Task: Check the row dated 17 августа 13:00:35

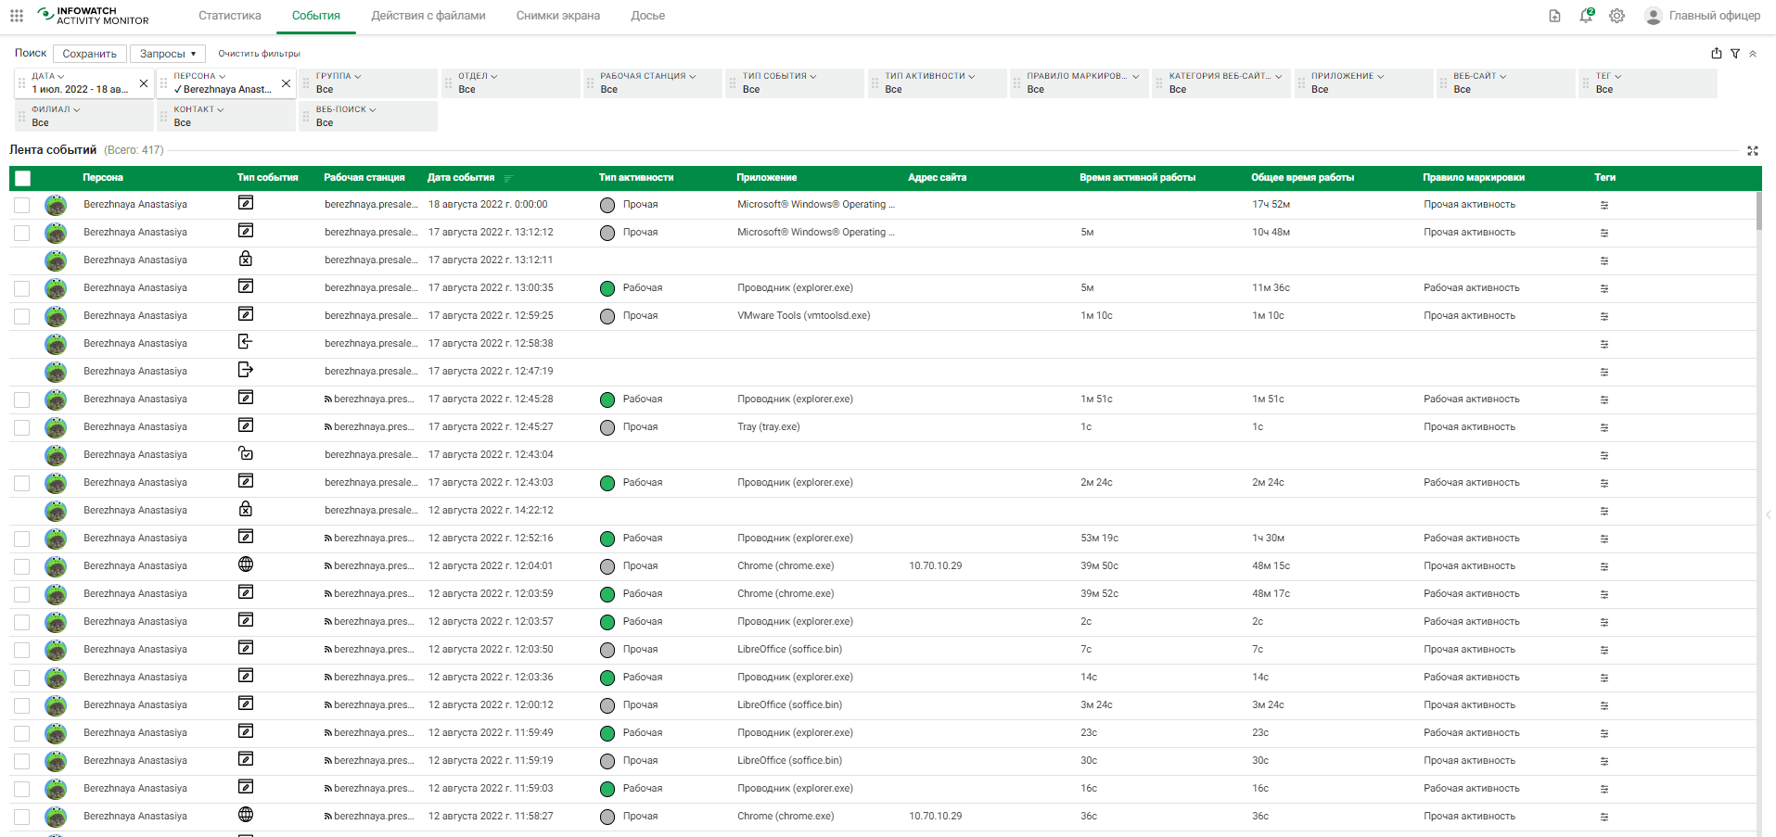Action: [x=22, y=288]
